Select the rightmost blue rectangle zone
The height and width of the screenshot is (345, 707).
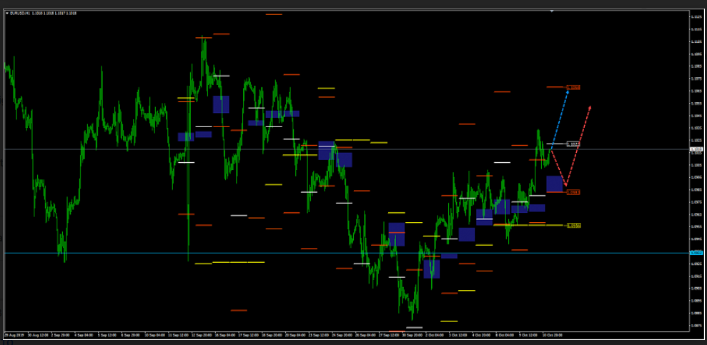(555, 184)
